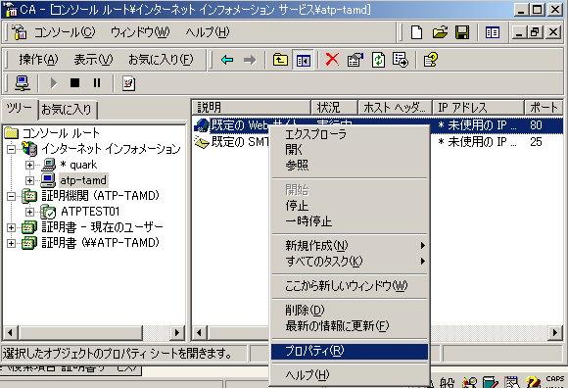The width and height of the screenshot is (568, 388).
Task: Click the pause item toolbar button
Action: (x=97, y=83)
